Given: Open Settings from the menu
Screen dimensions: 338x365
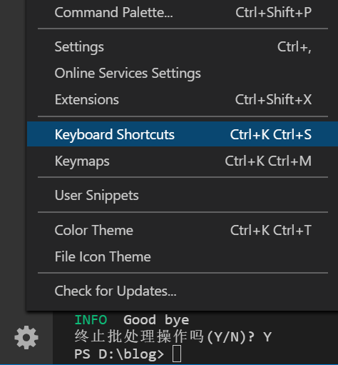Looking at the screenshot, I should click(183, 46).
